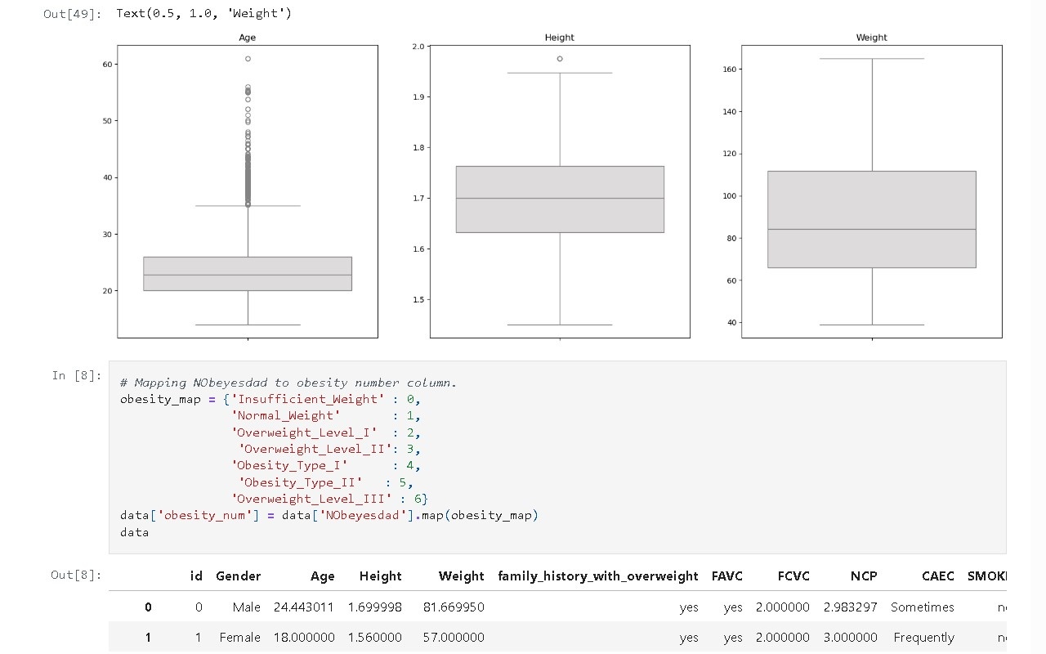The height and width of the screenshot is (654, 1046).
Task: Click the 'Gender' column header
Action: pos(238,576)
